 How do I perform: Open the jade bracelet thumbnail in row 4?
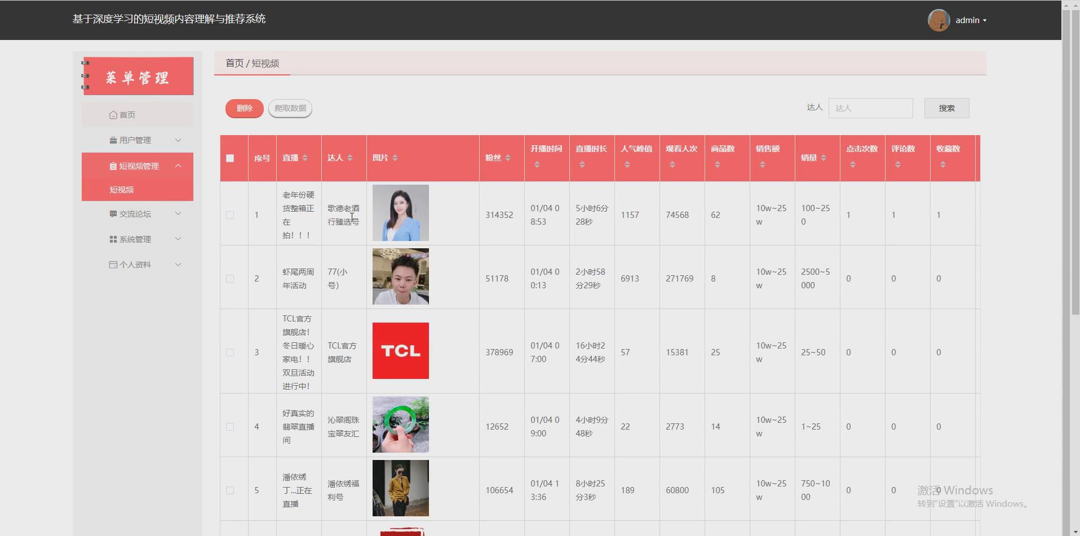click(x=401, y=425)
